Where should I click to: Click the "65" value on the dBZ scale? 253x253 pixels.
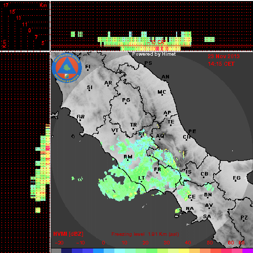pos(241,243)
